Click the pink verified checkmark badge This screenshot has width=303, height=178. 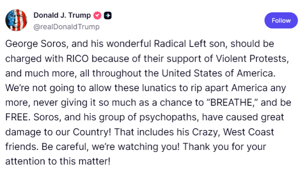point(97,15)
